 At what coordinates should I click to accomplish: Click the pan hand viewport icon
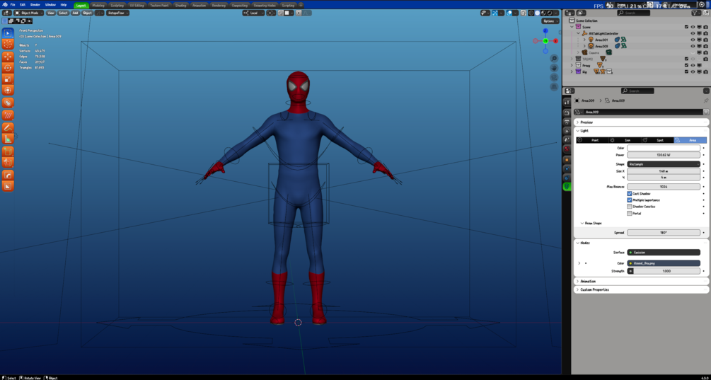coord(555,68)
